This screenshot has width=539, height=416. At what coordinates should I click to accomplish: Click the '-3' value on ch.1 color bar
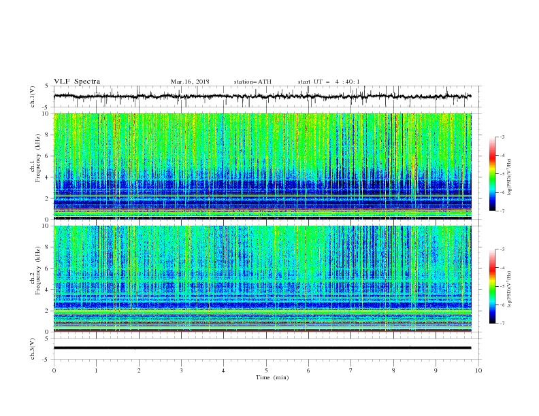coord(502,137)
